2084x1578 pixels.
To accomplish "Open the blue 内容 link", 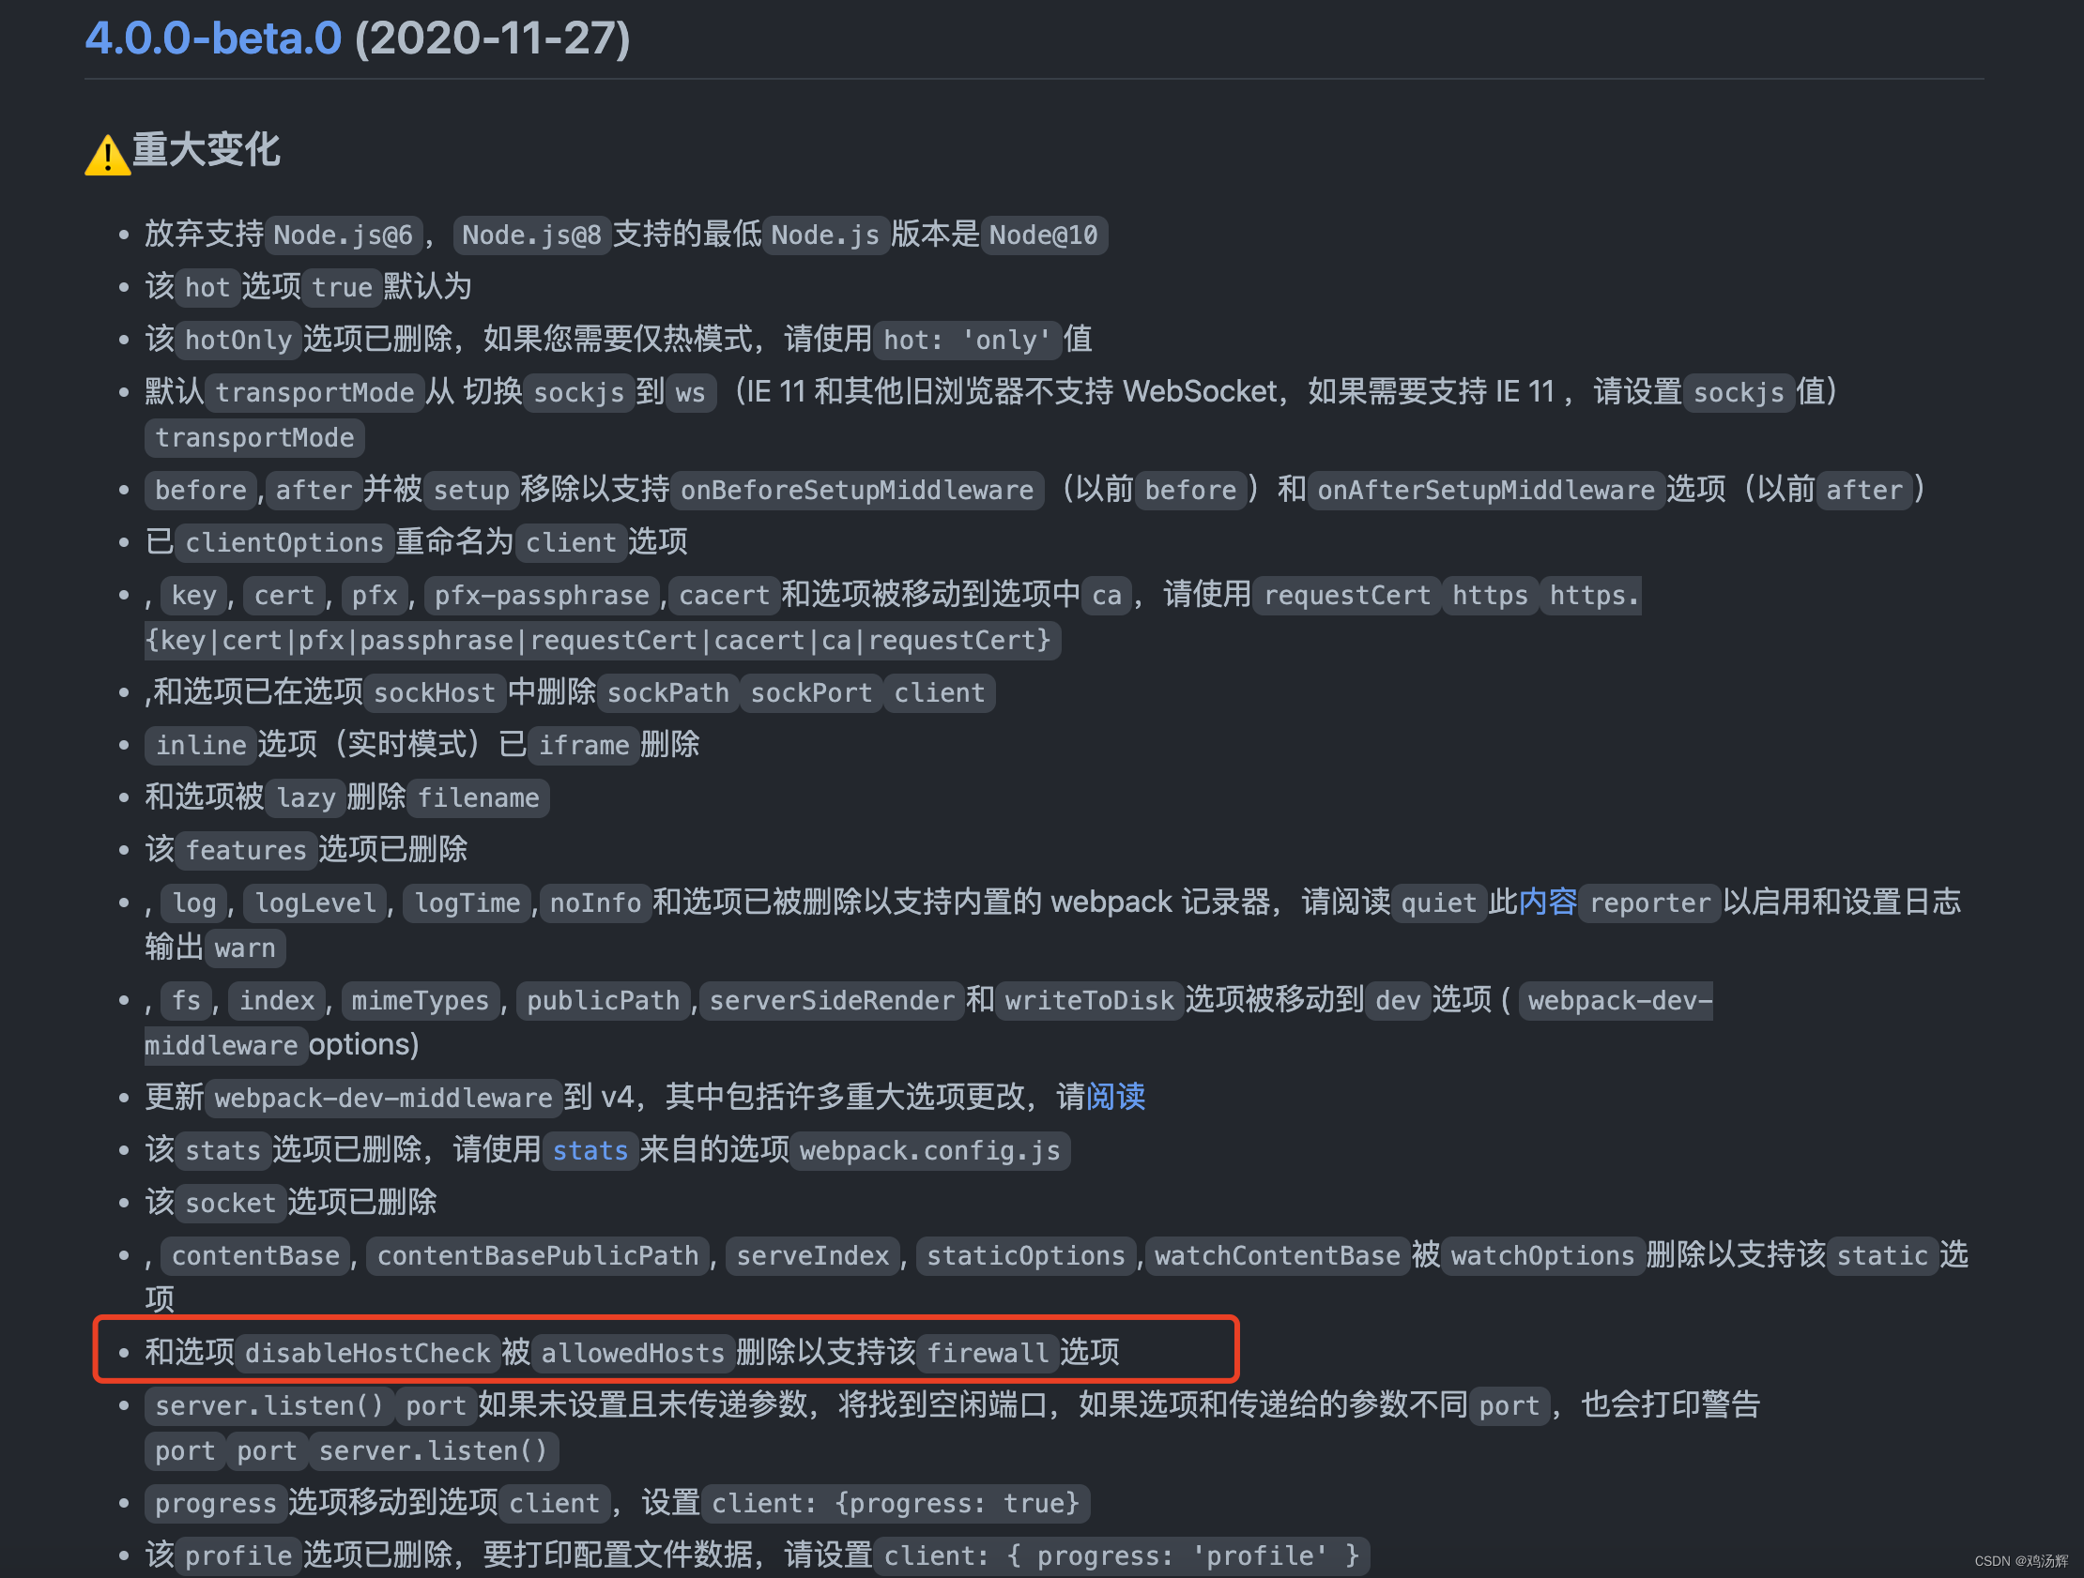I will pyautogui.click(x=1547, y=902).
